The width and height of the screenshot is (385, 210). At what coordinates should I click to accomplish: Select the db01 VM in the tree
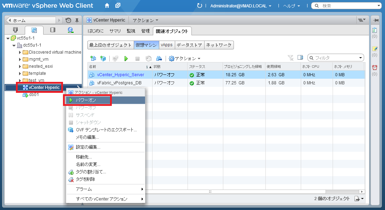point(34,95)
